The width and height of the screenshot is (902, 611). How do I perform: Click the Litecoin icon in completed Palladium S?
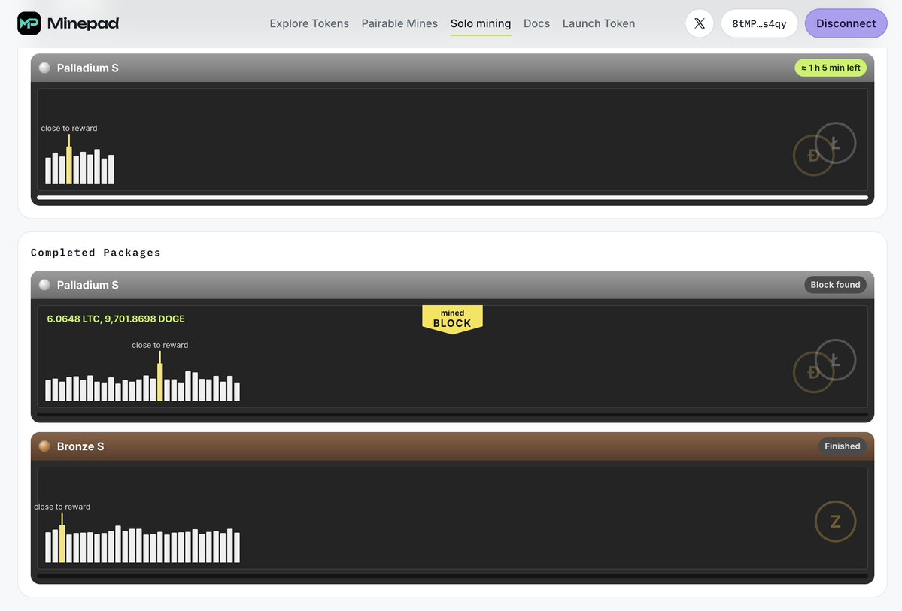[835, 360]
